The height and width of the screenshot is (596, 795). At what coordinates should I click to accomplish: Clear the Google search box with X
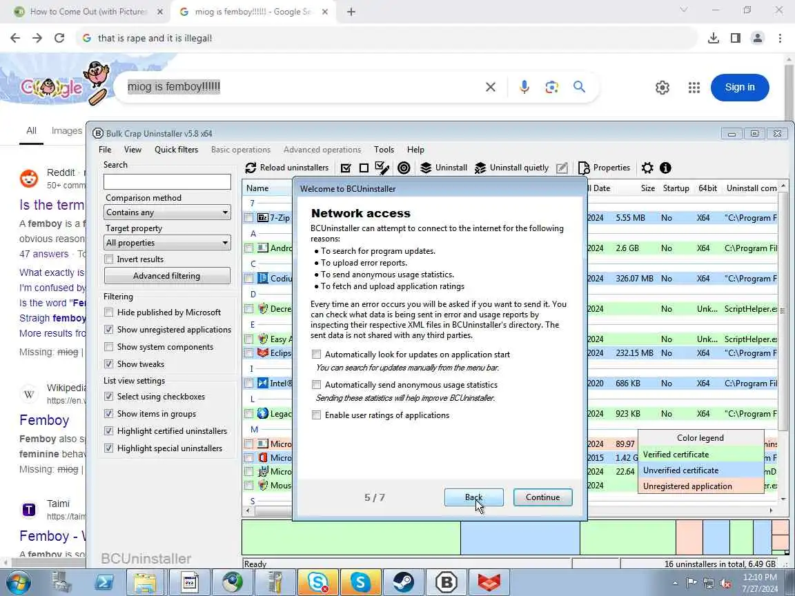(x=490, y=87)
